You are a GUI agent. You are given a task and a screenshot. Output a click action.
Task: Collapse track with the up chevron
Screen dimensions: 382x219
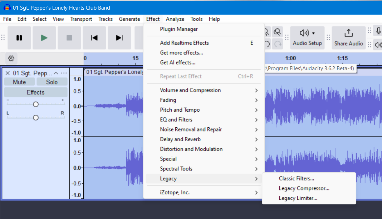coord(56,73)
